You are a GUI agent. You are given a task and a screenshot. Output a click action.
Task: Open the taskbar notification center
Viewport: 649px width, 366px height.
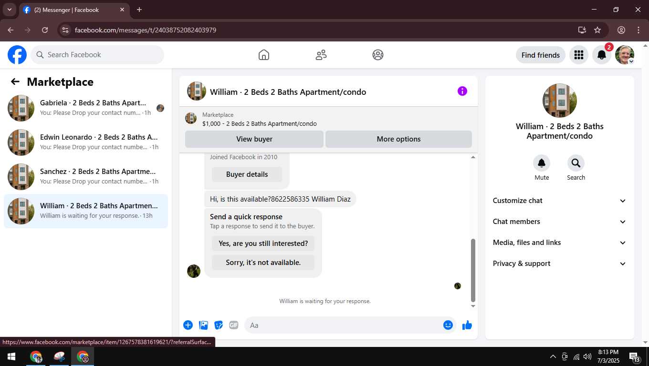(635, 356)
